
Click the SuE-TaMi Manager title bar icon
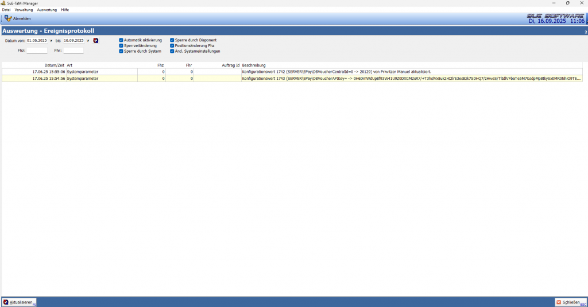(x=3, y=3)
